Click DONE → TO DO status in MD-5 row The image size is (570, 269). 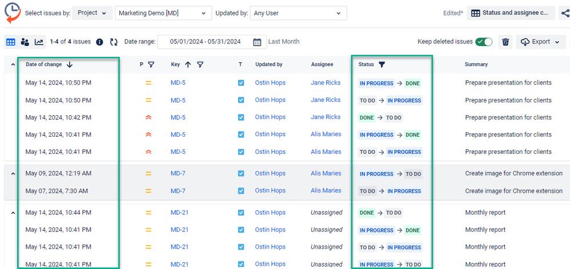coord(380,117)
